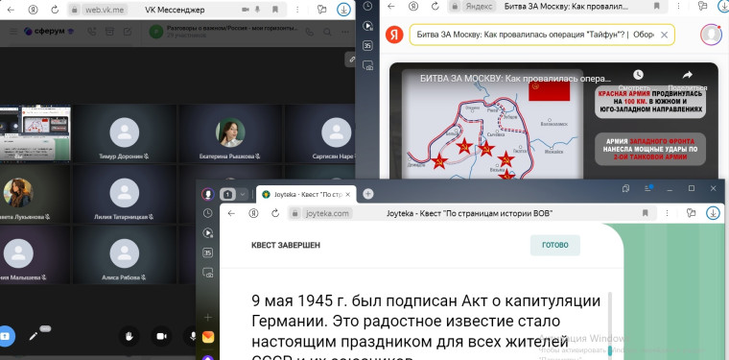
Task: Raise hand in the VK call
Action: (x=129, y=336)
